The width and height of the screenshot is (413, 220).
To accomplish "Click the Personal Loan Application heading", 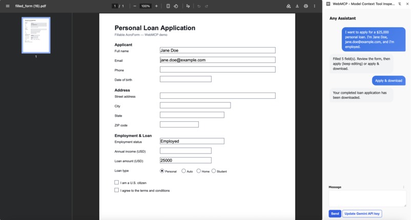I will (x=155, y=28).
